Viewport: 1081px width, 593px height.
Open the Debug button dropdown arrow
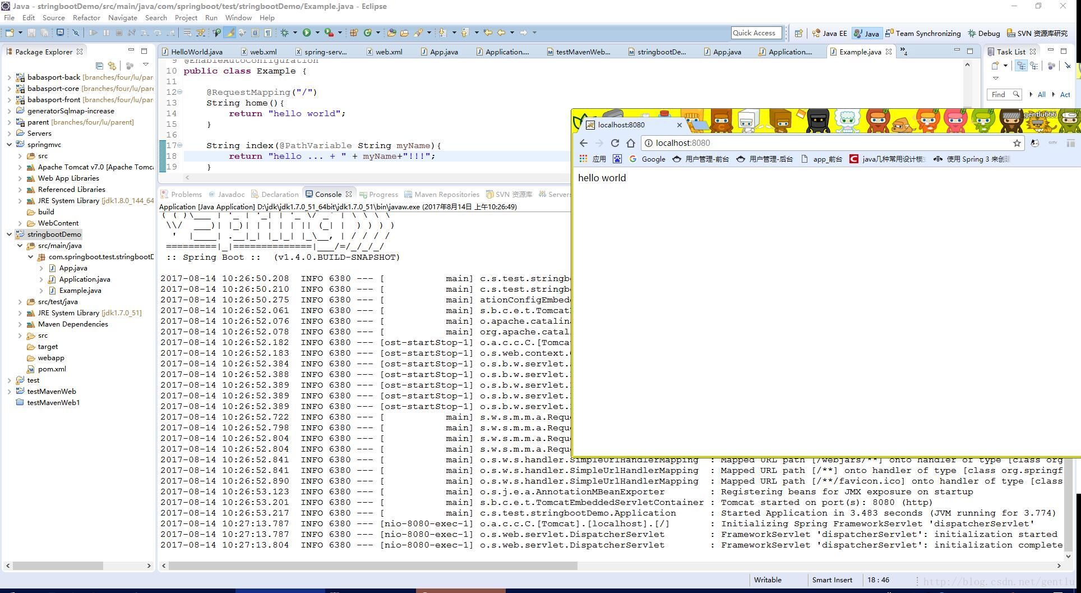pyautogui.click(x=295, y=33)
